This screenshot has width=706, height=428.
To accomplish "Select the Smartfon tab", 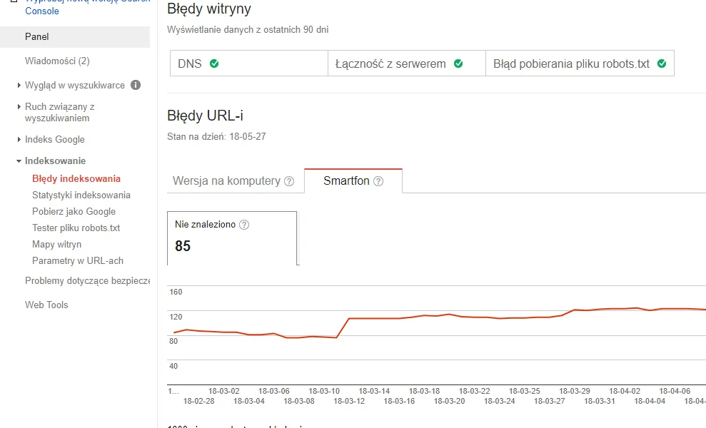I will click(353, 181).
